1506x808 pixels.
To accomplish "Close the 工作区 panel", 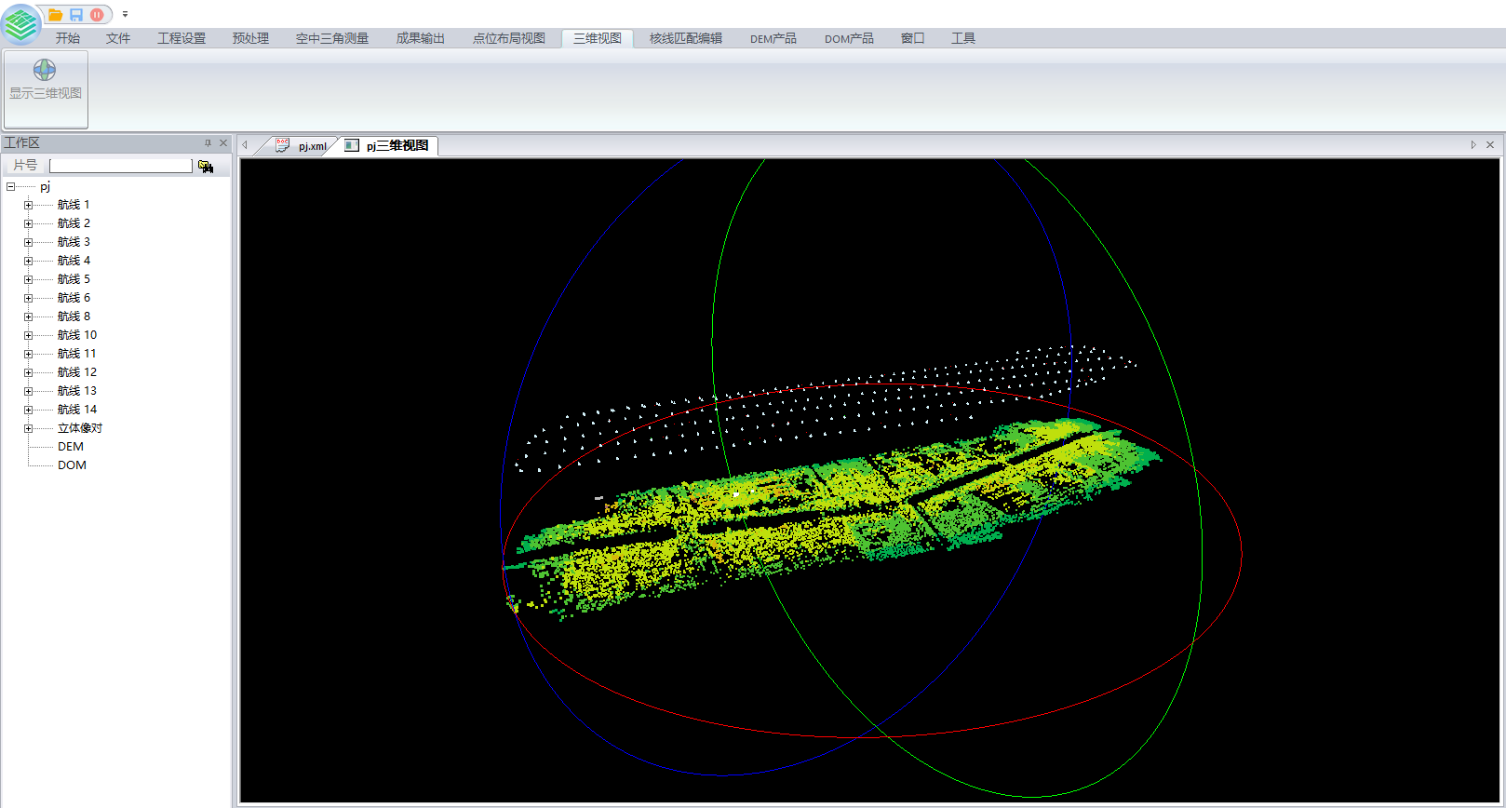I will (x=223, y=143).
